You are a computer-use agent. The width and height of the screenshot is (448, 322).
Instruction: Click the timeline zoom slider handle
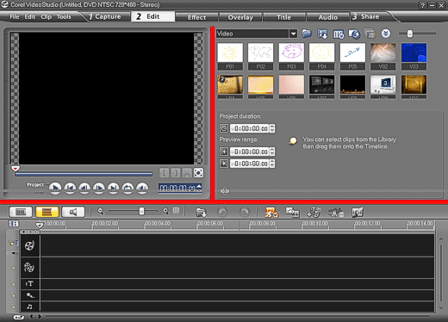(141, 212)
